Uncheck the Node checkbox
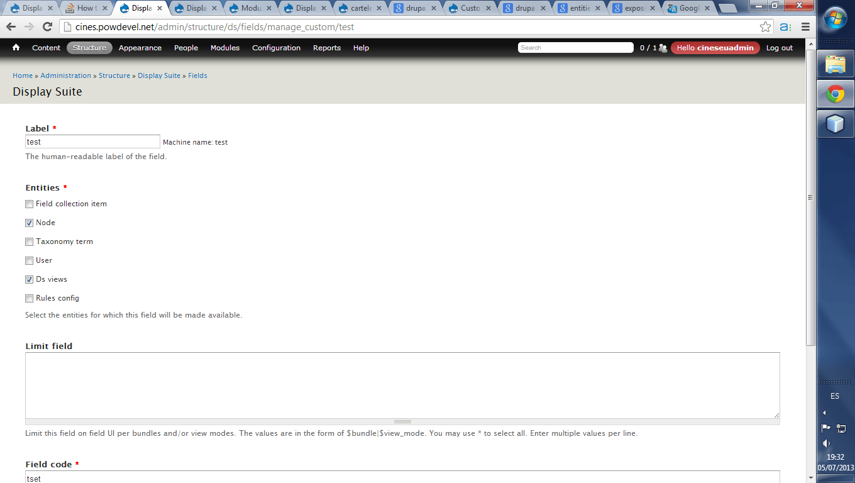Screen dimensions: 855x483 pos(29,223)
